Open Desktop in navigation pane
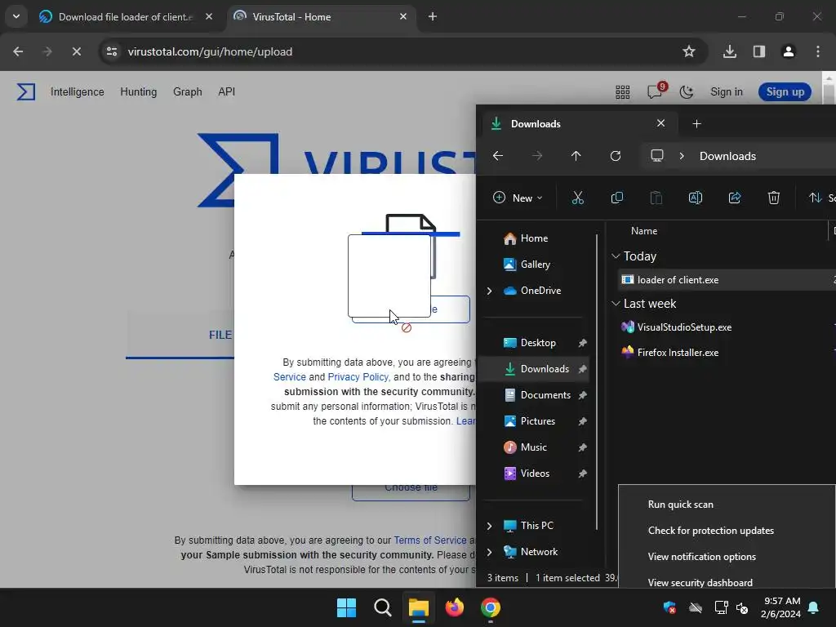 click(x=536, y=343)
